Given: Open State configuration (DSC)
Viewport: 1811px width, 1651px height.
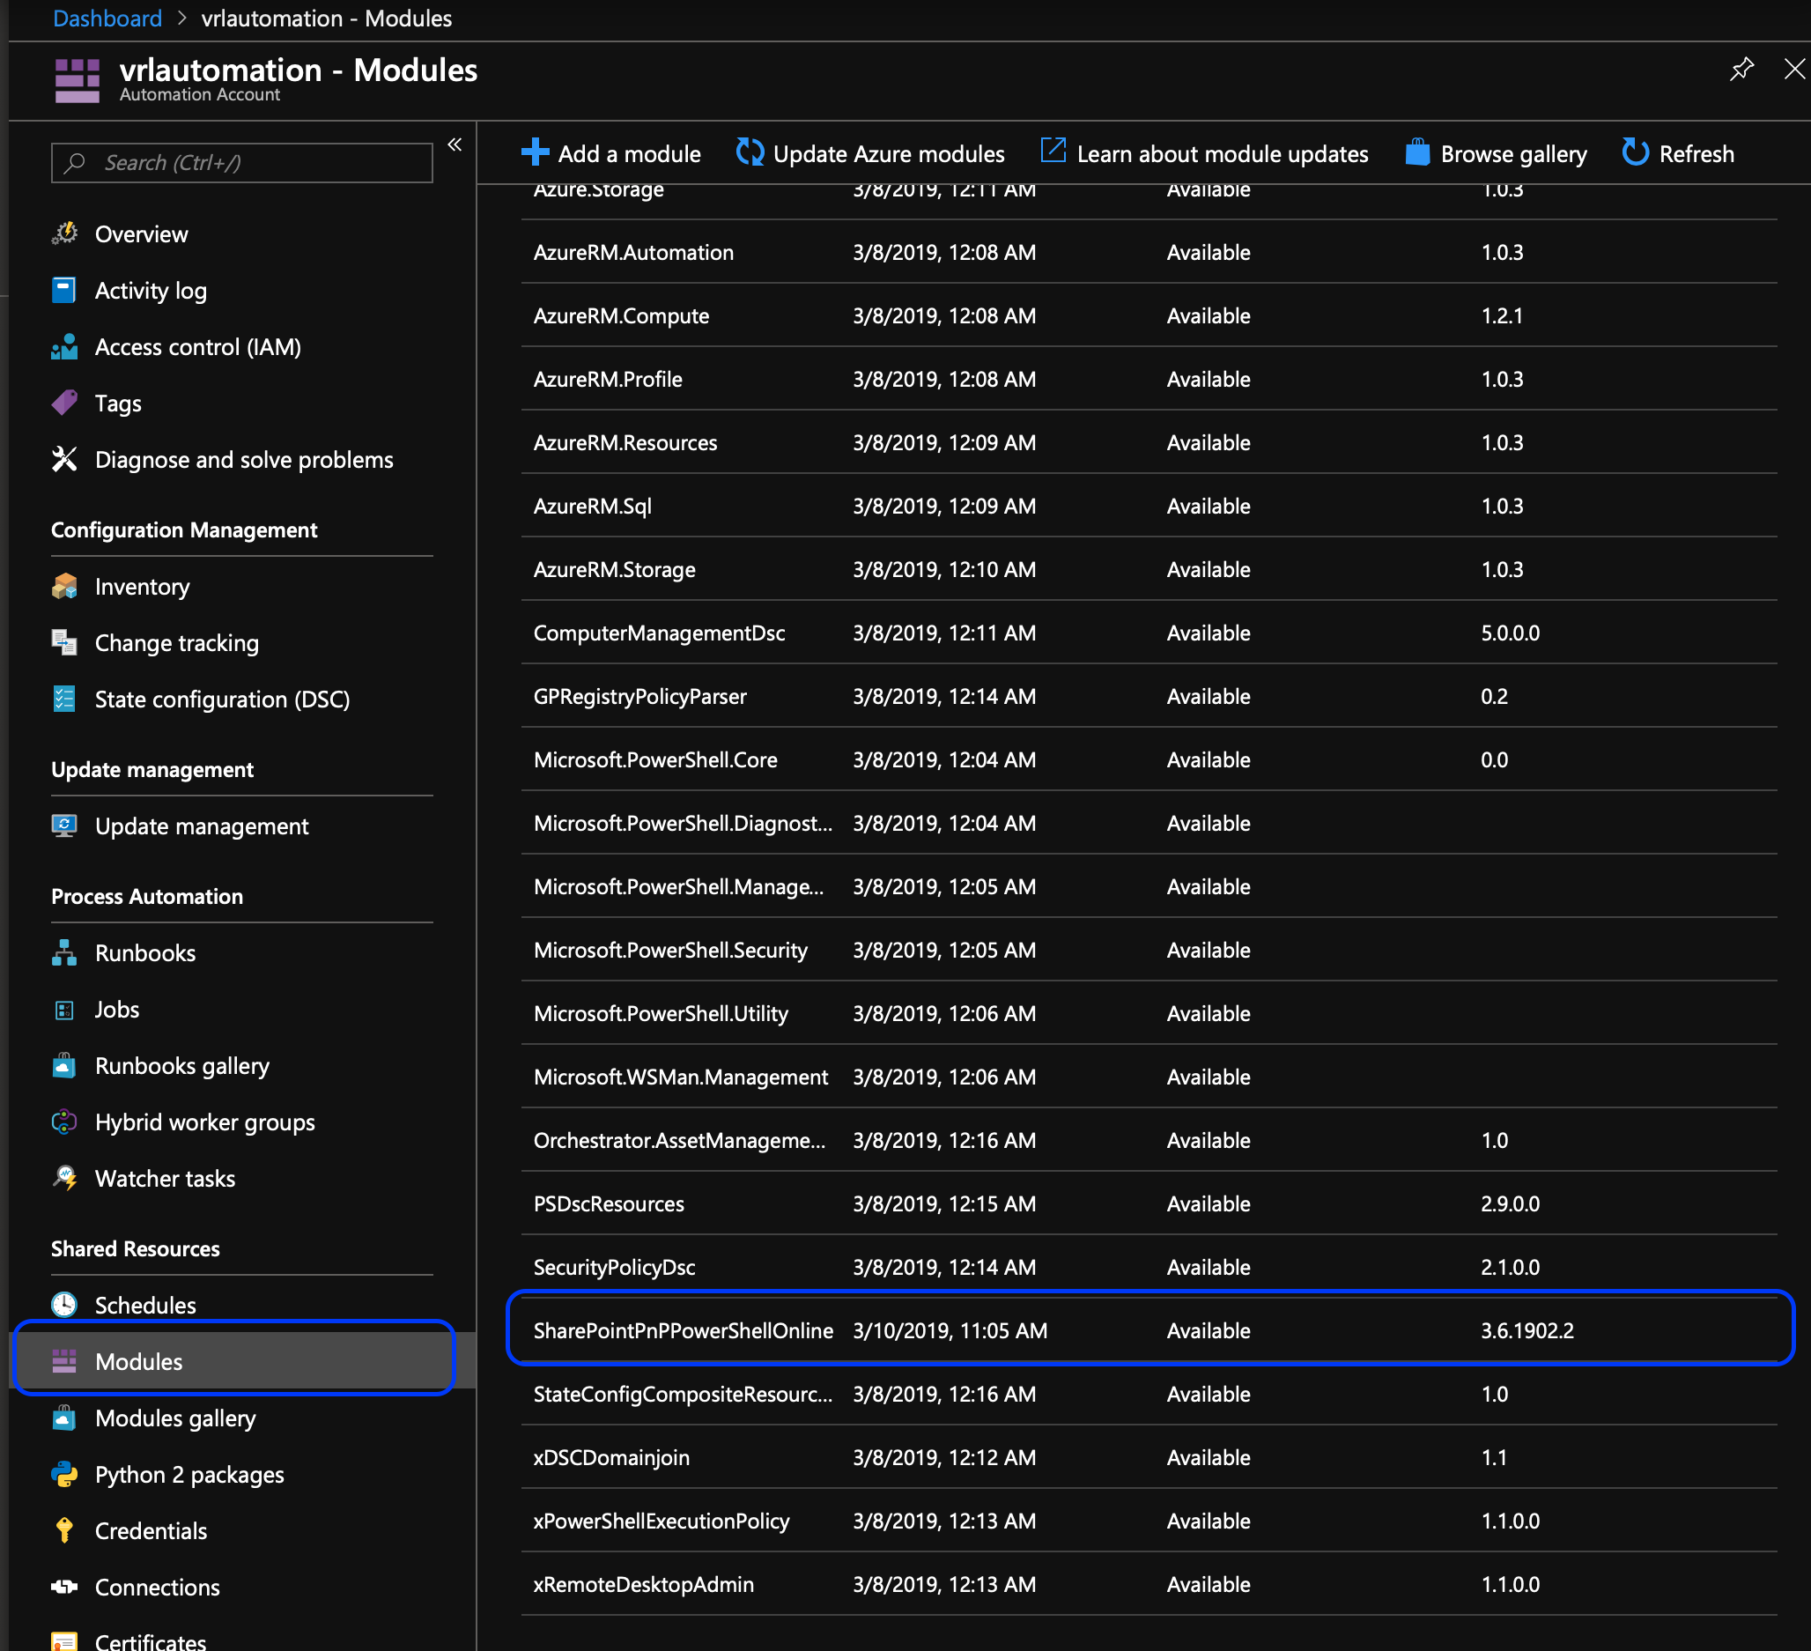Looking at the screenshot, I should tap(222, 699).
